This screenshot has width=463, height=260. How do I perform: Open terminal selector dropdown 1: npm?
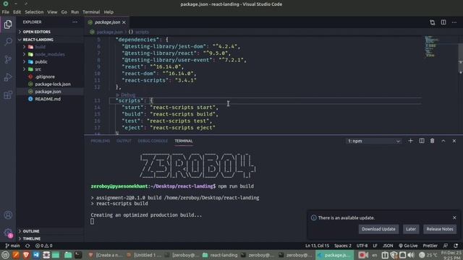pyautogui.click(x=373, y=142)
